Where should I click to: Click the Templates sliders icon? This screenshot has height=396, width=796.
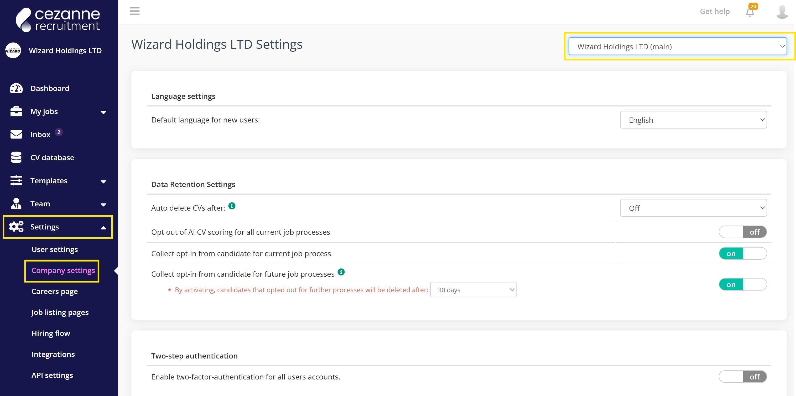coord(16,181)
